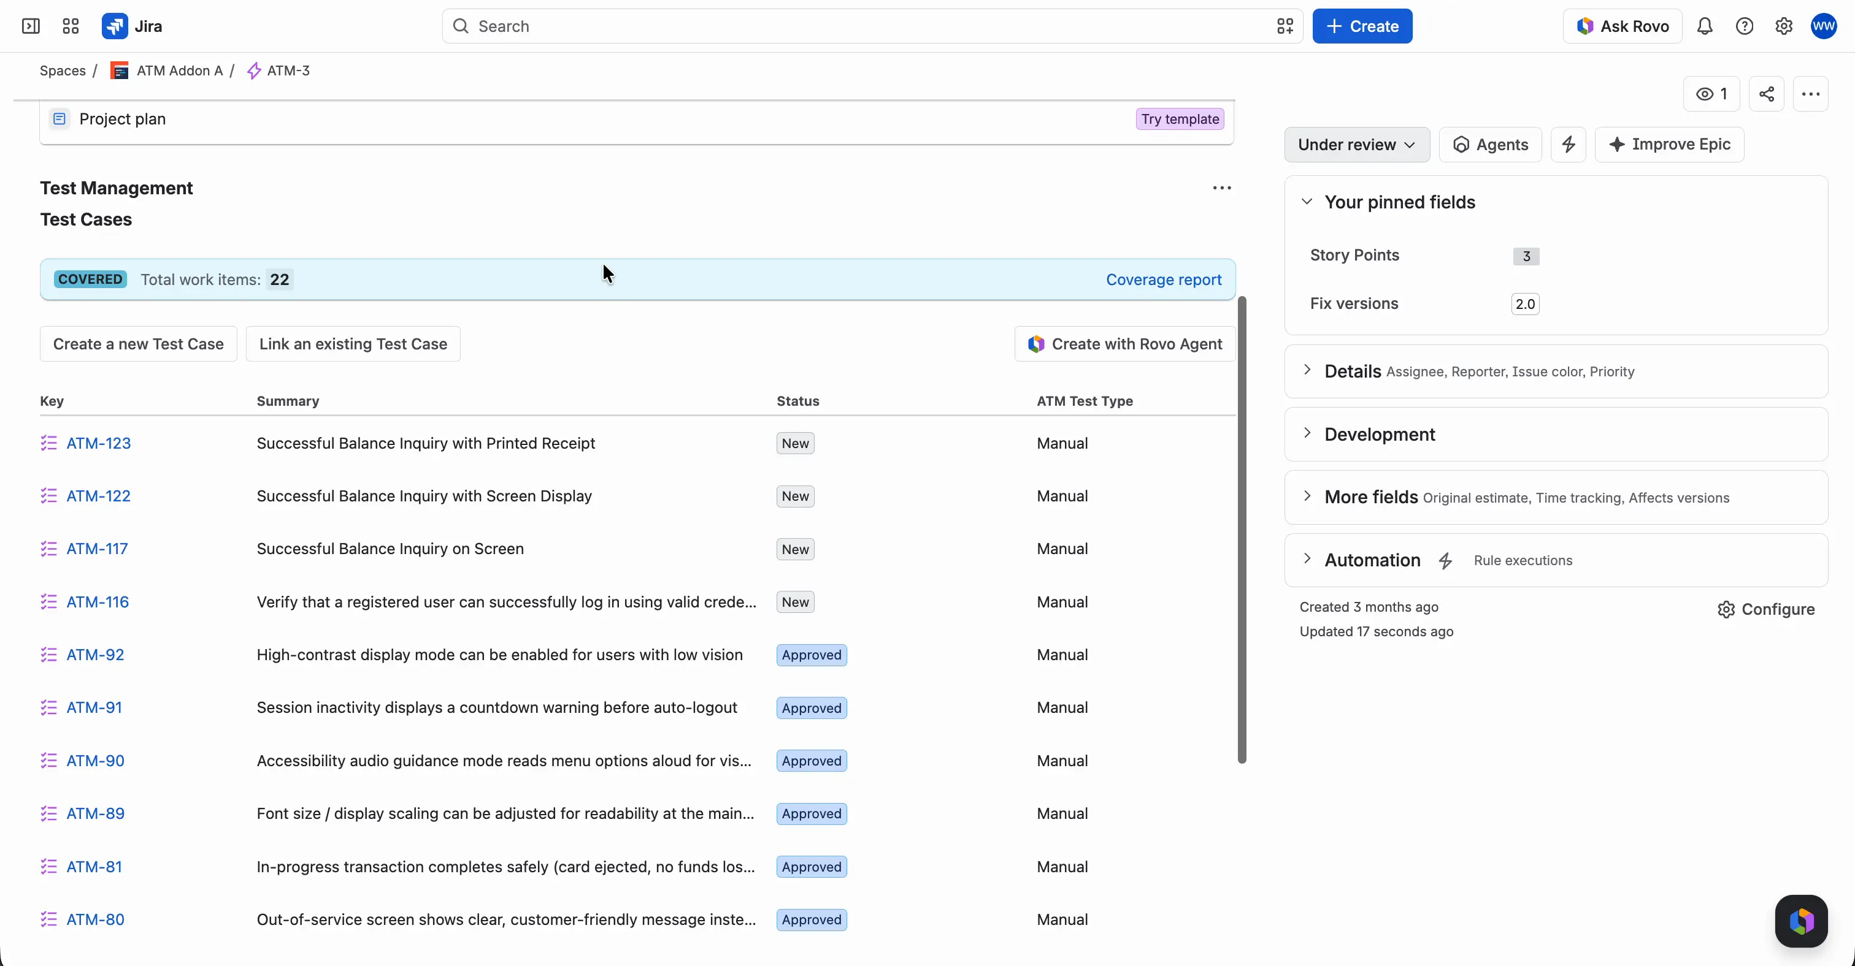Click the automation lightning bolt button

pos(1569,145)
